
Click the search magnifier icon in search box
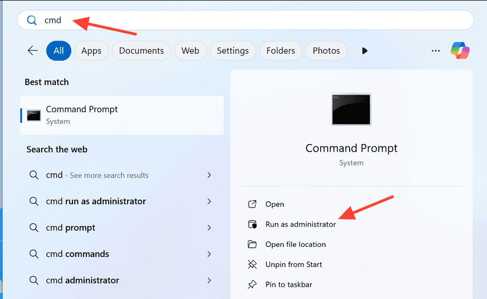click(32, 20)
